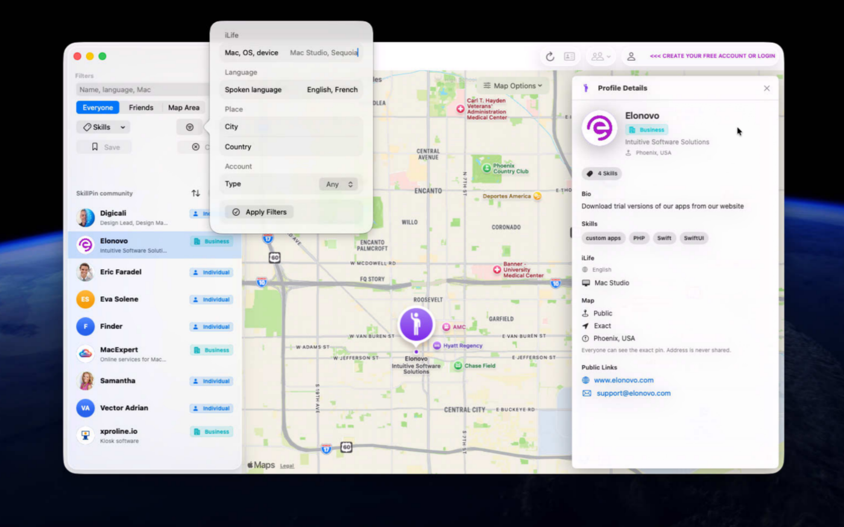844x527 pixels.
Task: Click the Name, language, Mac filter field
Action: pos(142,90)
